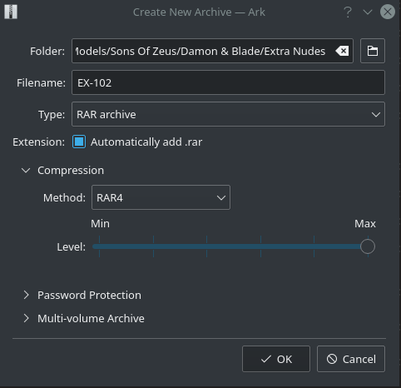Click the Filename field containing EX-102

(x=228, y=82)
